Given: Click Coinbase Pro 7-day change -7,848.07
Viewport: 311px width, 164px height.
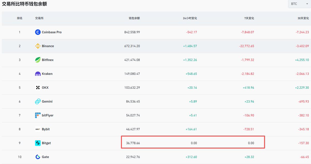Looking at the screenshot, I should click(x=248, y=32).
